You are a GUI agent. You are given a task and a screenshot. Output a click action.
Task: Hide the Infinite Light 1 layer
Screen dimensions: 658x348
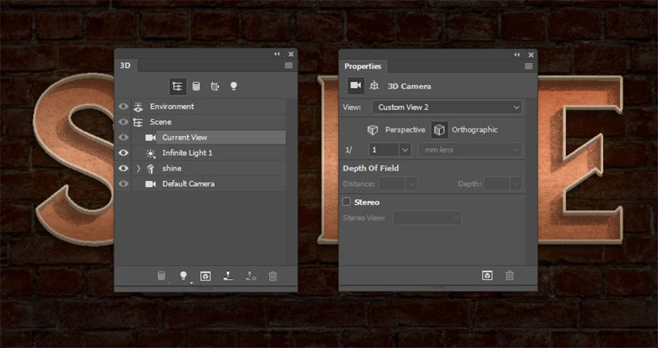[x=123, y=153]
